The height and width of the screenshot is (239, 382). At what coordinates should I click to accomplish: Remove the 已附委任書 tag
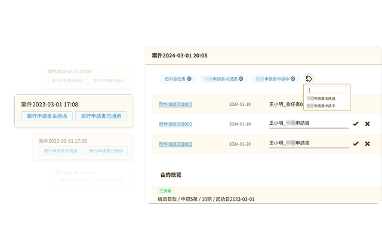pyautogui.click(x=189, y=79)
